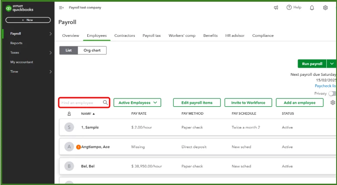Viewport: 337px width, 185px height.
Task: Click the Intuit QuickBooks logo
Action: pos(20,9)
